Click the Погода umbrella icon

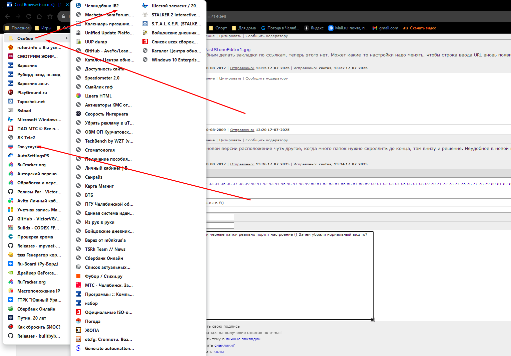pos(78,321)
